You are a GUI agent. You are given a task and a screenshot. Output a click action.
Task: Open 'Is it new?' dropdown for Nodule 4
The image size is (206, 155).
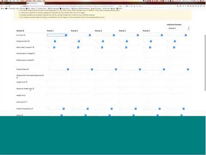pyautogui.click(x=129, y=35)
